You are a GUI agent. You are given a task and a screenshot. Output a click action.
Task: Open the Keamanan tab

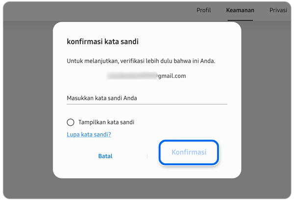coord(240,10)
